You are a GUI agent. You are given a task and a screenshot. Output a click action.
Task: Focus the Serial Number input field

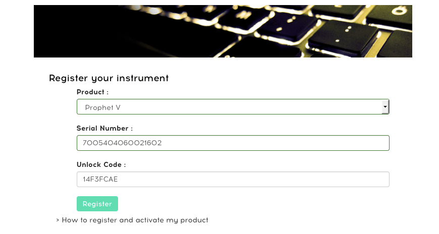tap(233, 143)
